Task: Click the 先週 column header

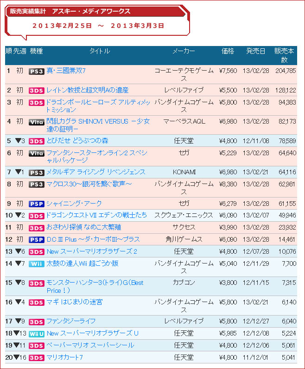Action: coord(20,51)
